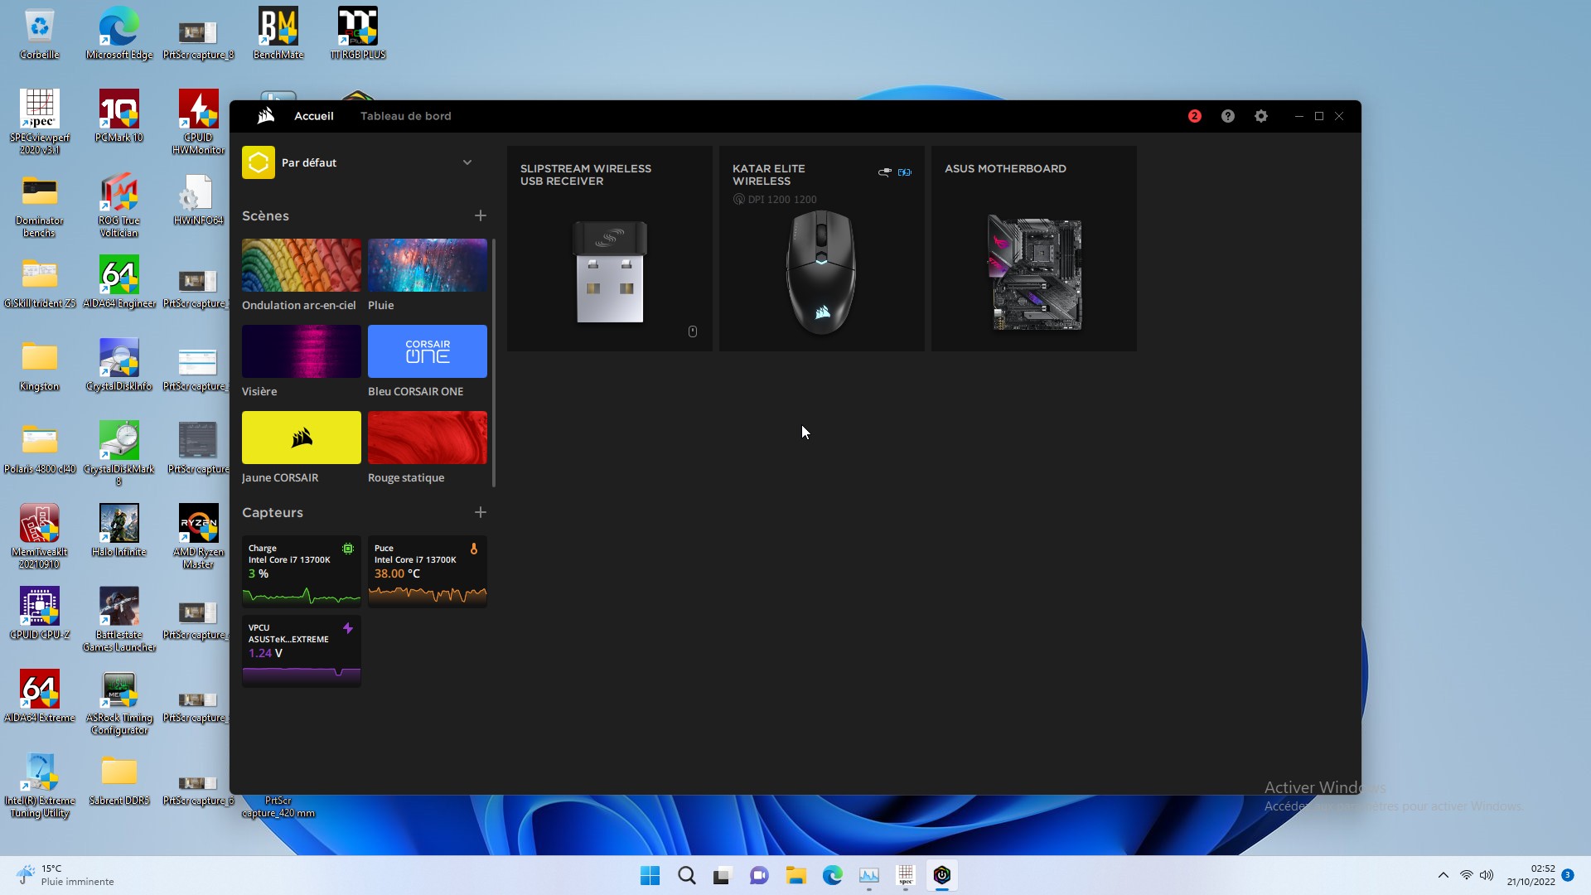Click the Corsair iCUE sails logo
This screenshot has height=895, width=1591.
tap(265, 116)
